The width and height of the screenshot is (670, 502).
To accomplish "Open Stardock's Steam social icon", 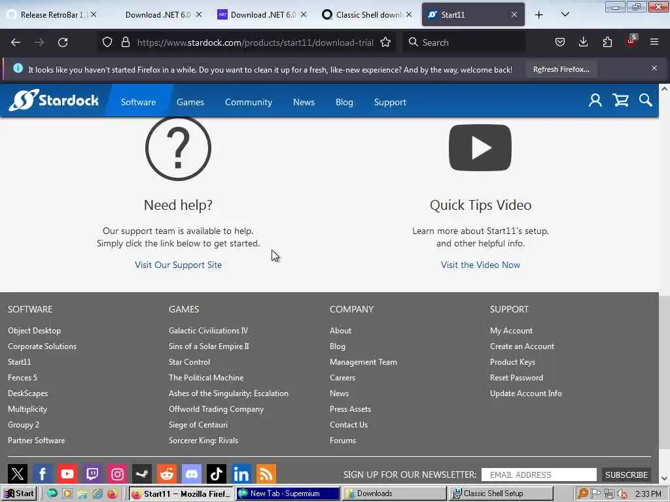I will [x=142, y=474].
